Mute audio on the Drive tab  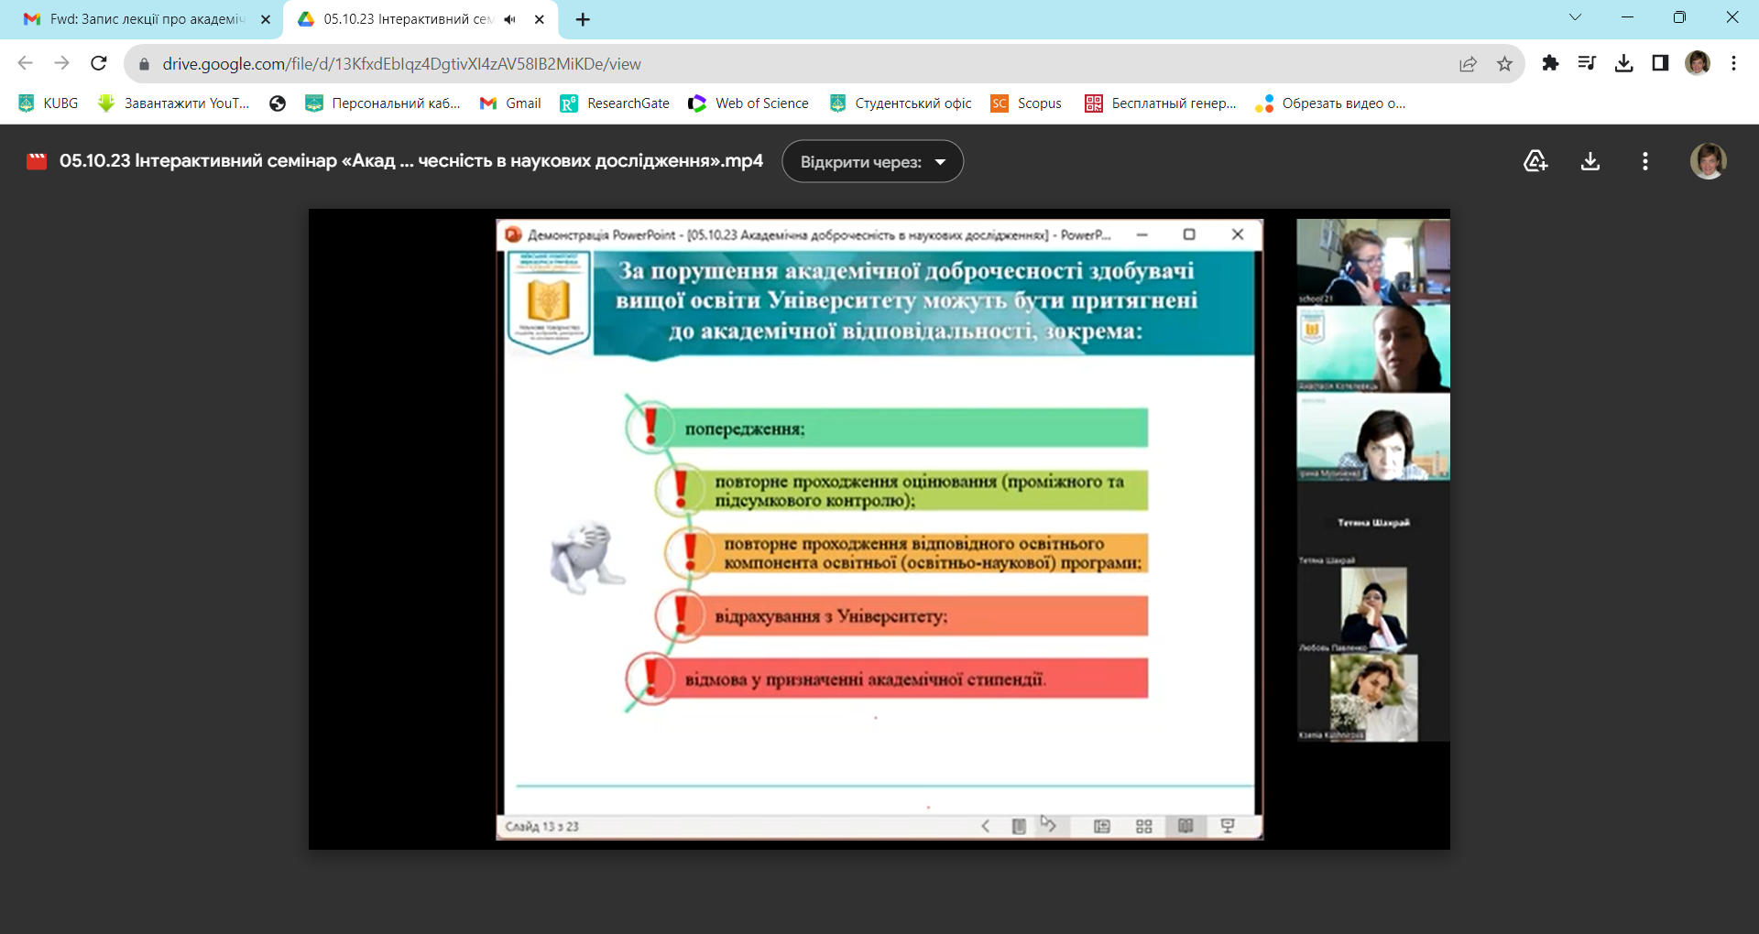pyautogui.click(x=510, y=19)
